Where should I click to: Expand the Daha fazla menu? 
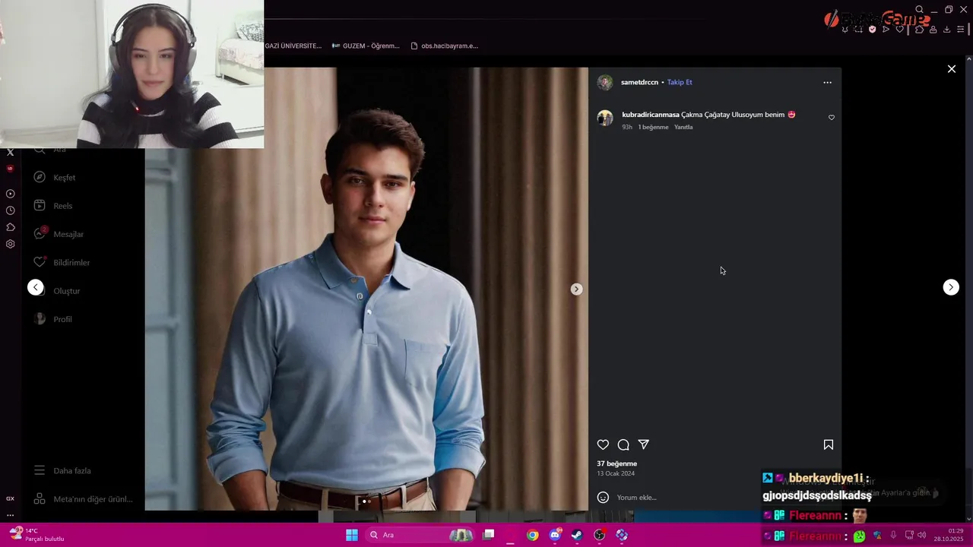(62, 470)
